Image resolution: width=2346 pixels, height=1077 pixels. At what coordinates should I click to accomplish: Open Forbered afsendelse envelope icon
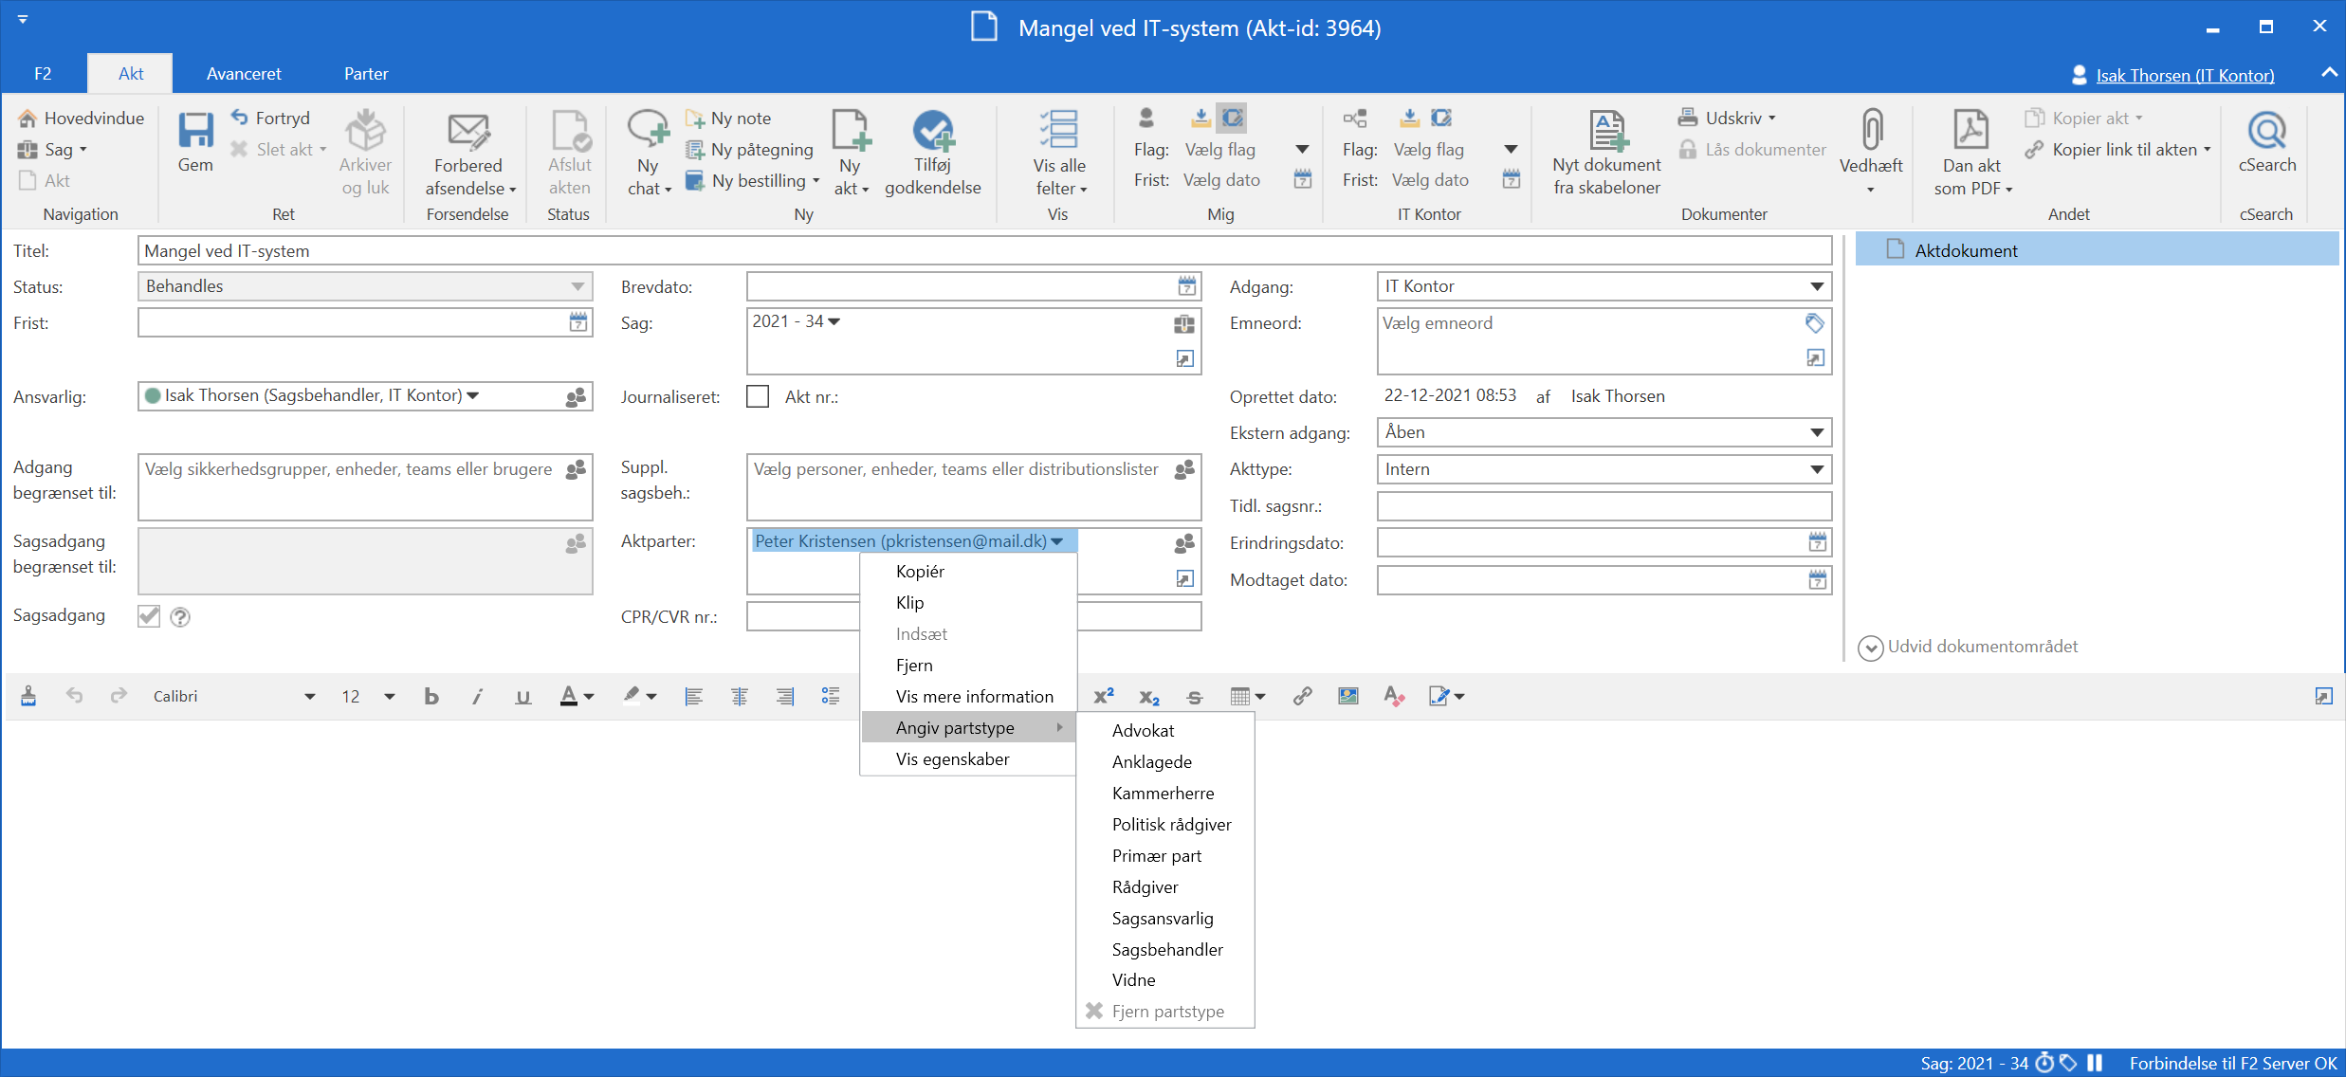[x=468, y=131]
